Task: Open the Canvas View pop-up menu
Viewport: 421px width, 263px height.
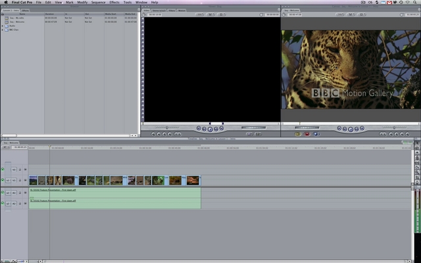Action: [x=361, y=14]
